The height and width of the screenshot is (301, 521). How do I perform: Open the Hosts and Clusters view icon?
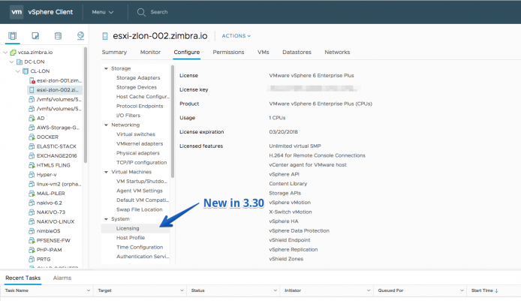pos(12,35)
